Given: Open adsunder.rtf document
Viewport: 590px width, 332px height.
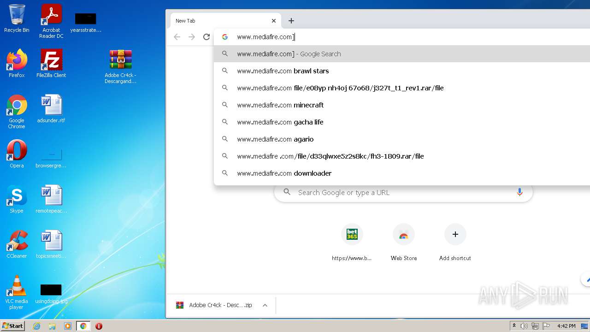Looking at the screenshot, I should pos(51,109).
